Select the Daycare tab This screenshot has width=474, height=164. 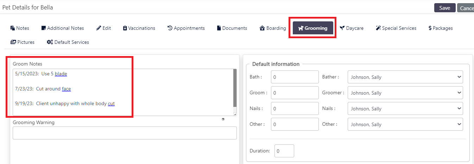[352, 28]
